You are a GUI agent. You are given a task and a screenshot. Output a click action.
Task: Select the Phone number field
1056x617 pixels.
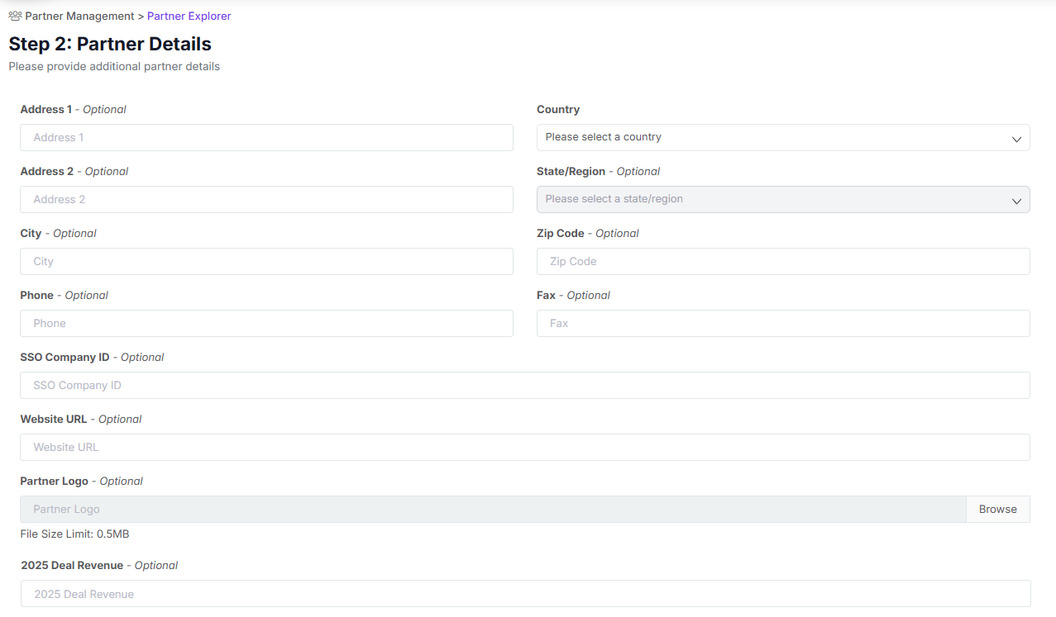click(266, 323)
